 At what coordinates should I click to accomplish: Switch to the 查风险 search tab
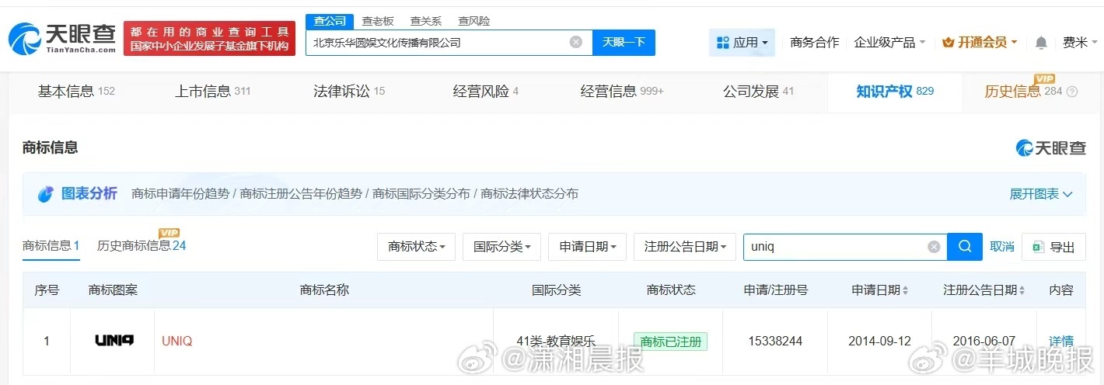point(473,21)
